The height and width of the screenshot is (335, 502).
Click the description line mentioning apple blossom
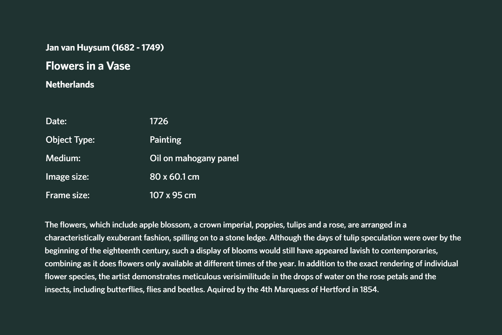(x=226, y=225)
